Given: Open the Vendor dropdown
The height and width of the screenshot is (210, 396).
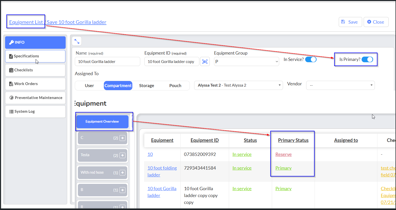Looking at the screenshot, I should (x=341, y=85).
